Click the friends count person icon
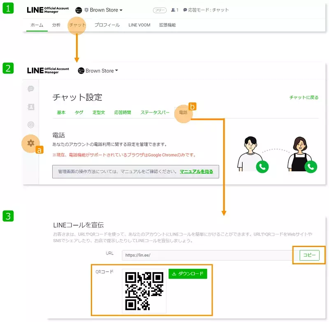Screen dimensions: 329x322 click(173, 10)
